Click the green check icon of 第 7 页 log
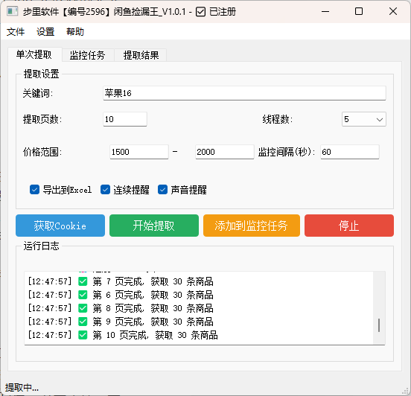 pyautogui.click(x=83, y=281)
